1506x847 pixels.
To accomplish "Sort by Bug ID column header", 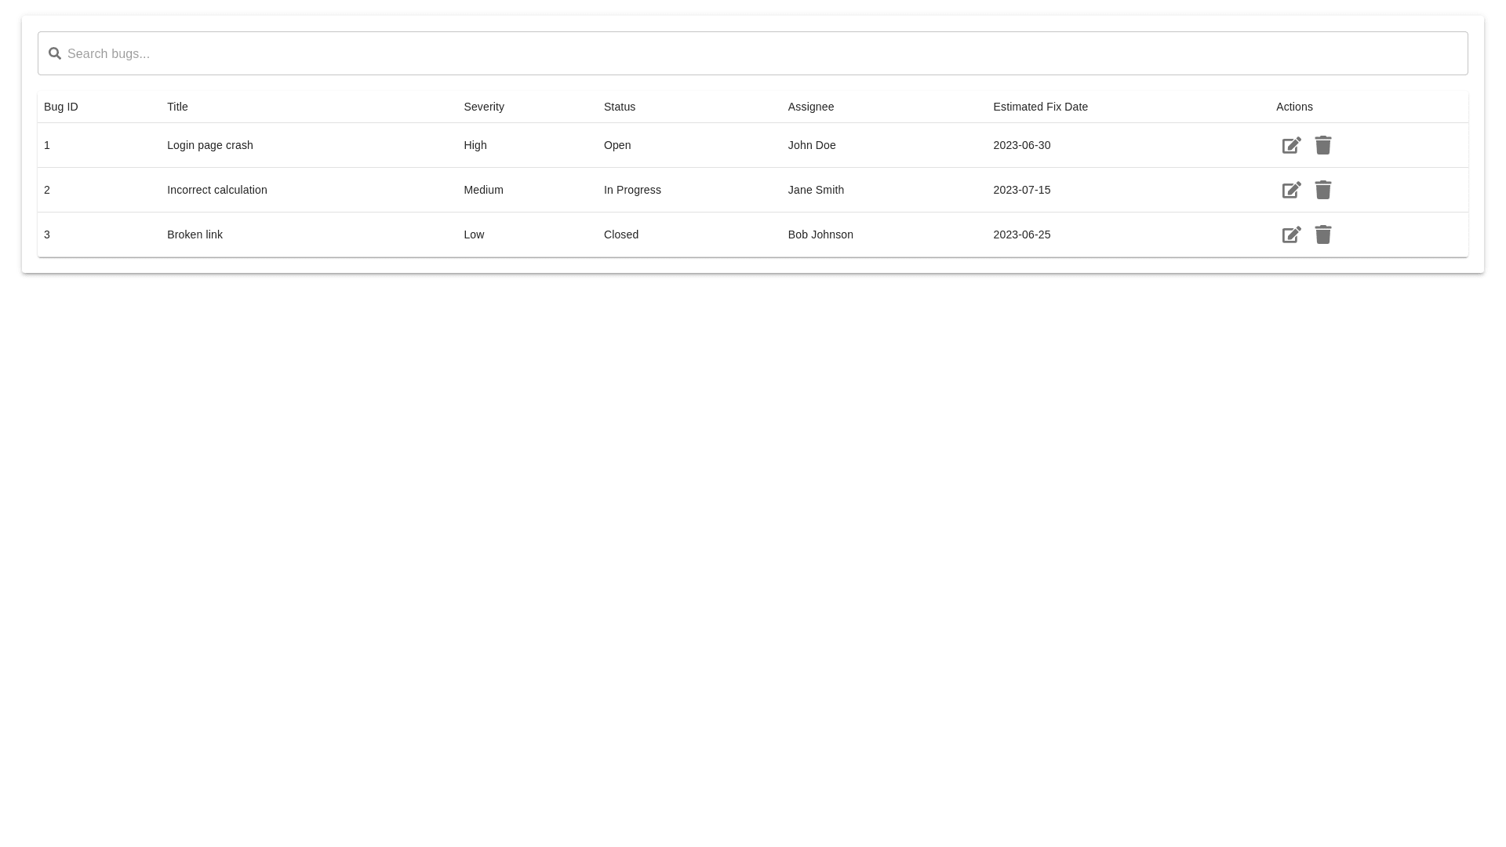I will point(61,107).
